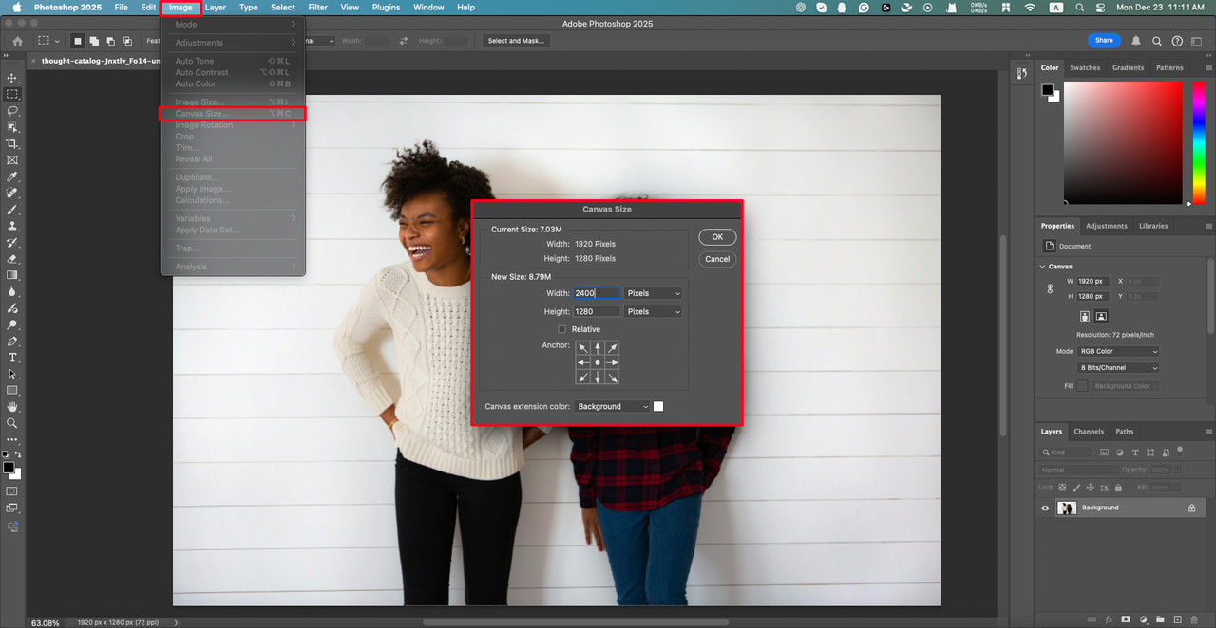Hide the Background layer eye icon
Image resolution: width=1216 pixels, height=628 pixels.
[x=1046, y=508]
